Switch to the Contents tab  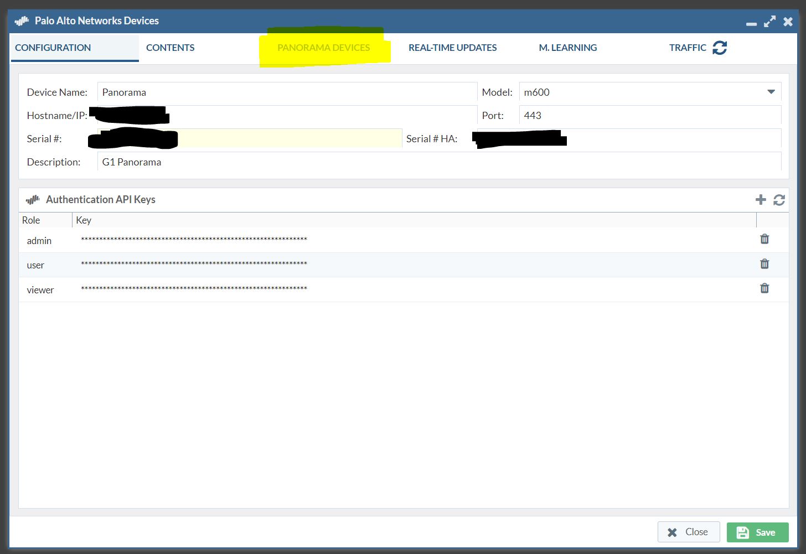coord(170,48)
